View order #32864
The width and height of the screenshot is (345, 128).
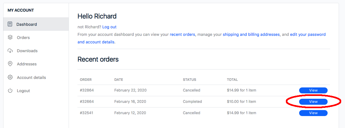(x=313, y=90)
